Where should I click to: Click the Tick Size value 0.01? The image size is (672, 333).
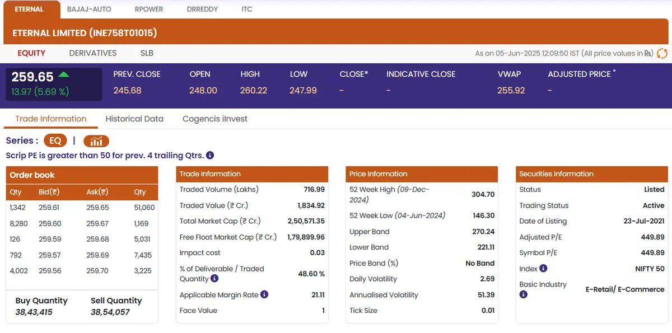(488, 311)
